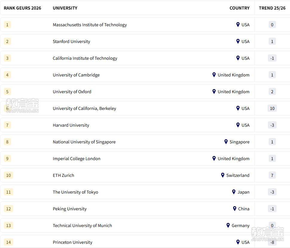Sort by the COUNTRY column header

point(239,8)
